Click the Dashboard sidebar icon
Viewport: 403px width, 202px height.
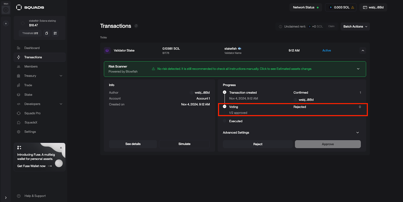click(19, 48)
